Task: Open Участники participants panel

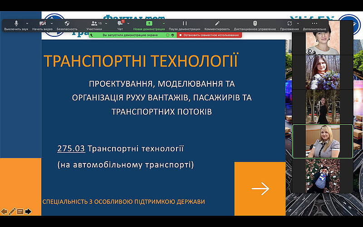Action: pyautogui.click(x=94, y=25)
